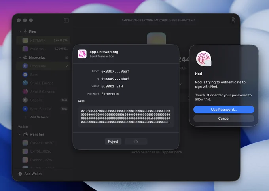Screen dimensions: 269x191
Task: Click the KEYMAIN wallet avatar
Action: tap(25, 40)
